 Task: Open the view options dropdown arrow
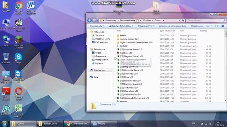click(x=211, y=26)
